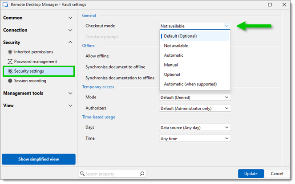Click the Update button

(x=251, y=174)
